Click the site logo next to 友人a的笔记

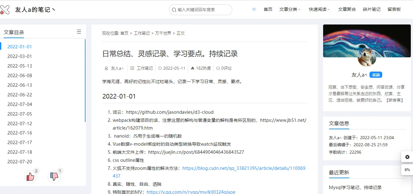pyautogui.click(x=5, y=9)
